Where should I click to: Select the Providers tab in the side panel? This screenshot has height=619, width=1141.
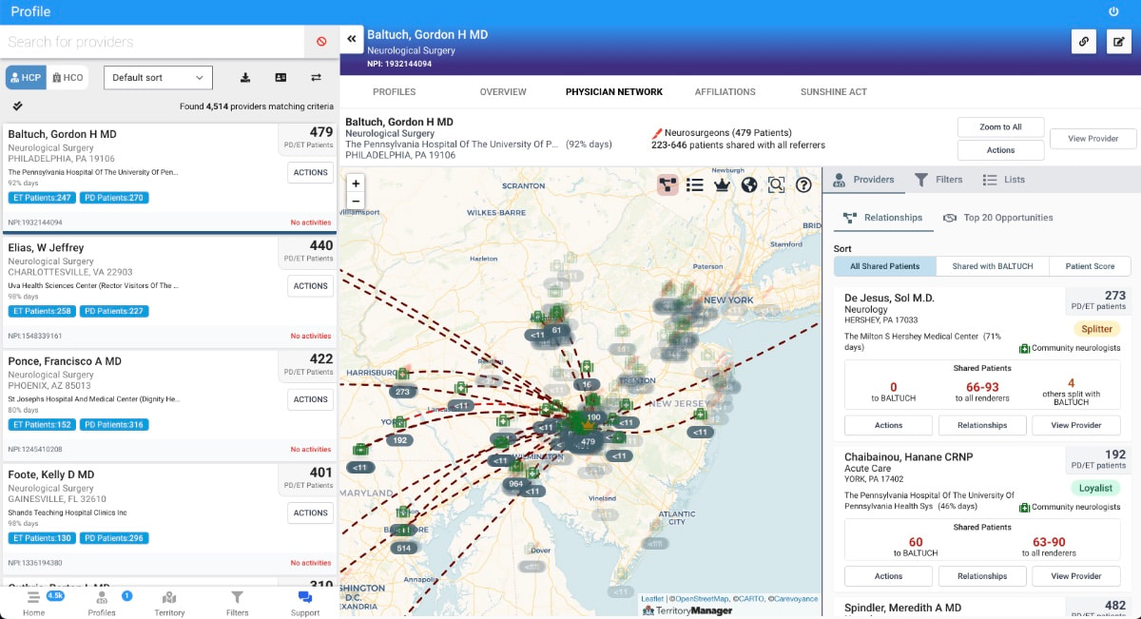(862, 180)
